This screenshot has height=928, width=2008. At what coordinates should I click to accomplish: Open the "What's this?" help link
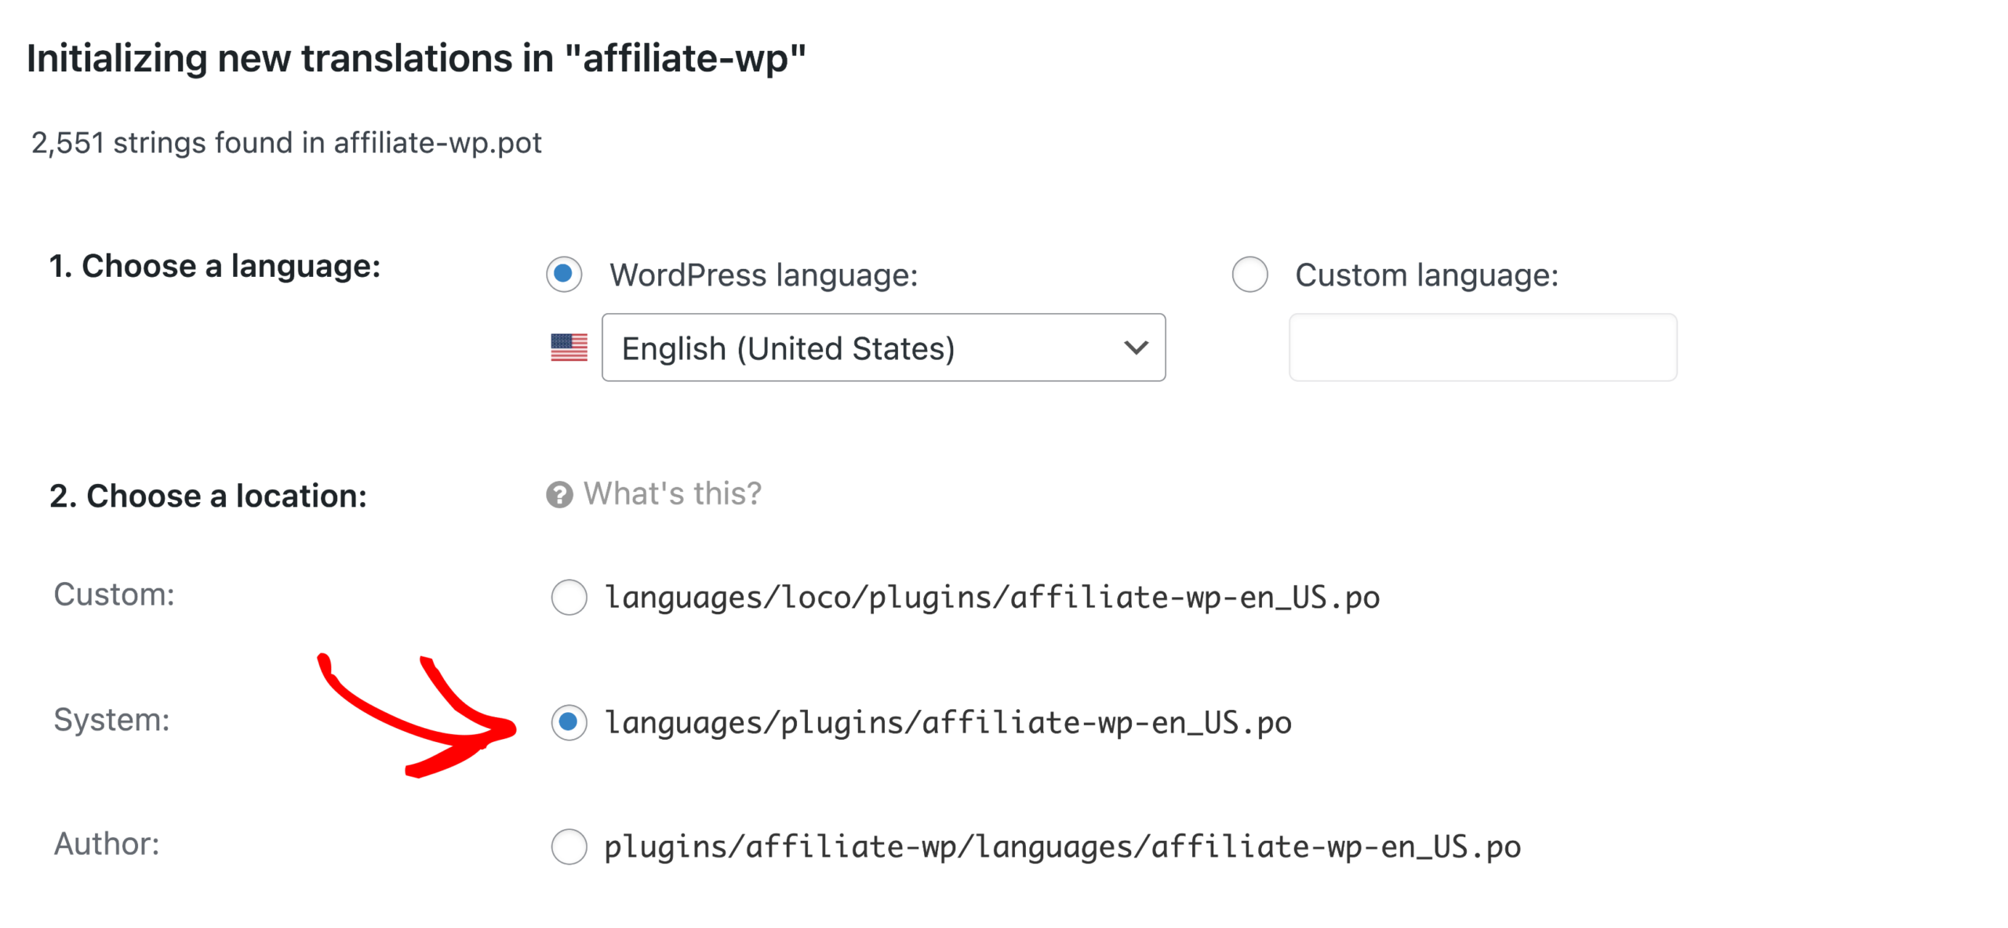672,494
